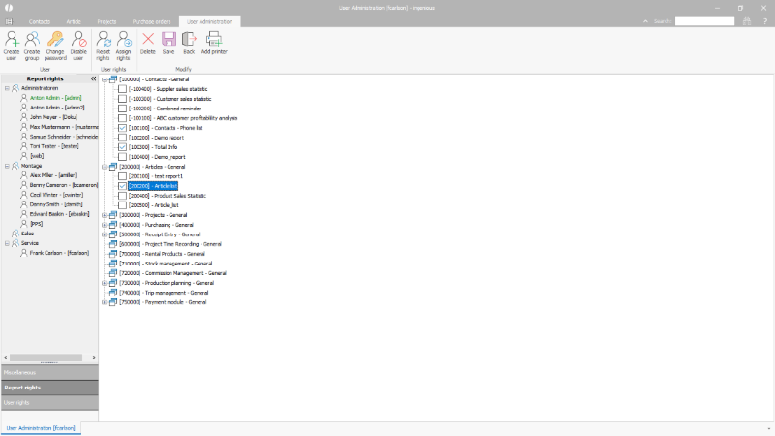Enable Combined reminder report checkbox
The image size is (775, 436).
123,109
